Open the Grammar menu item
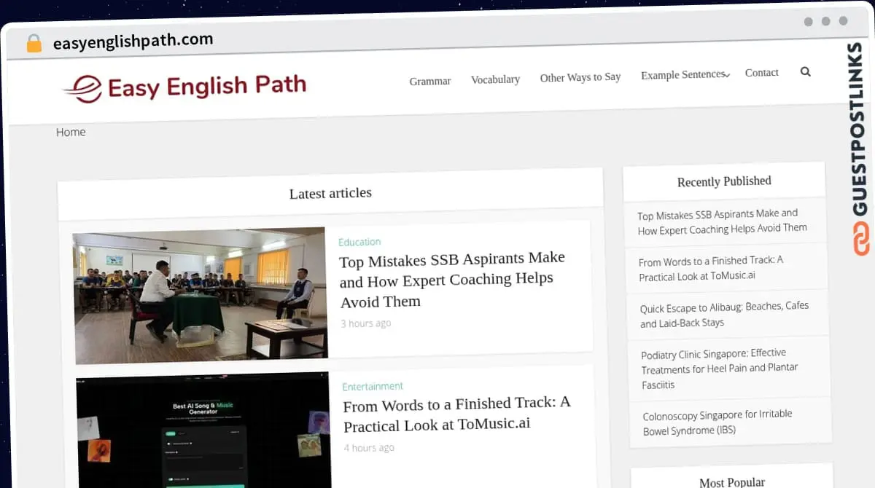Screen dimensions: 875x488 (429, 81)
